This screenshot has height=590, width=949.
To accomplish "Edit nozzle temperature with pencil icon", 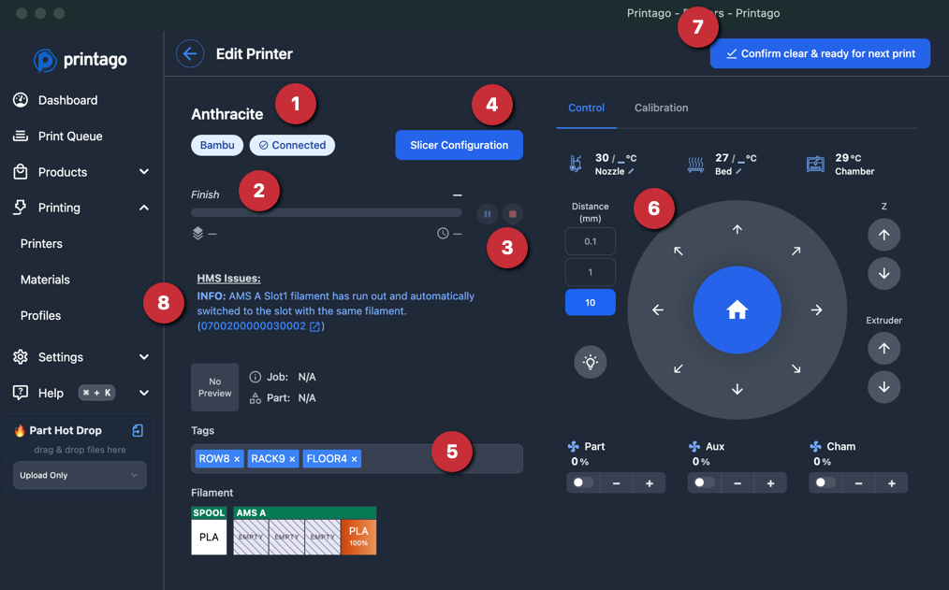I will 631,172.
